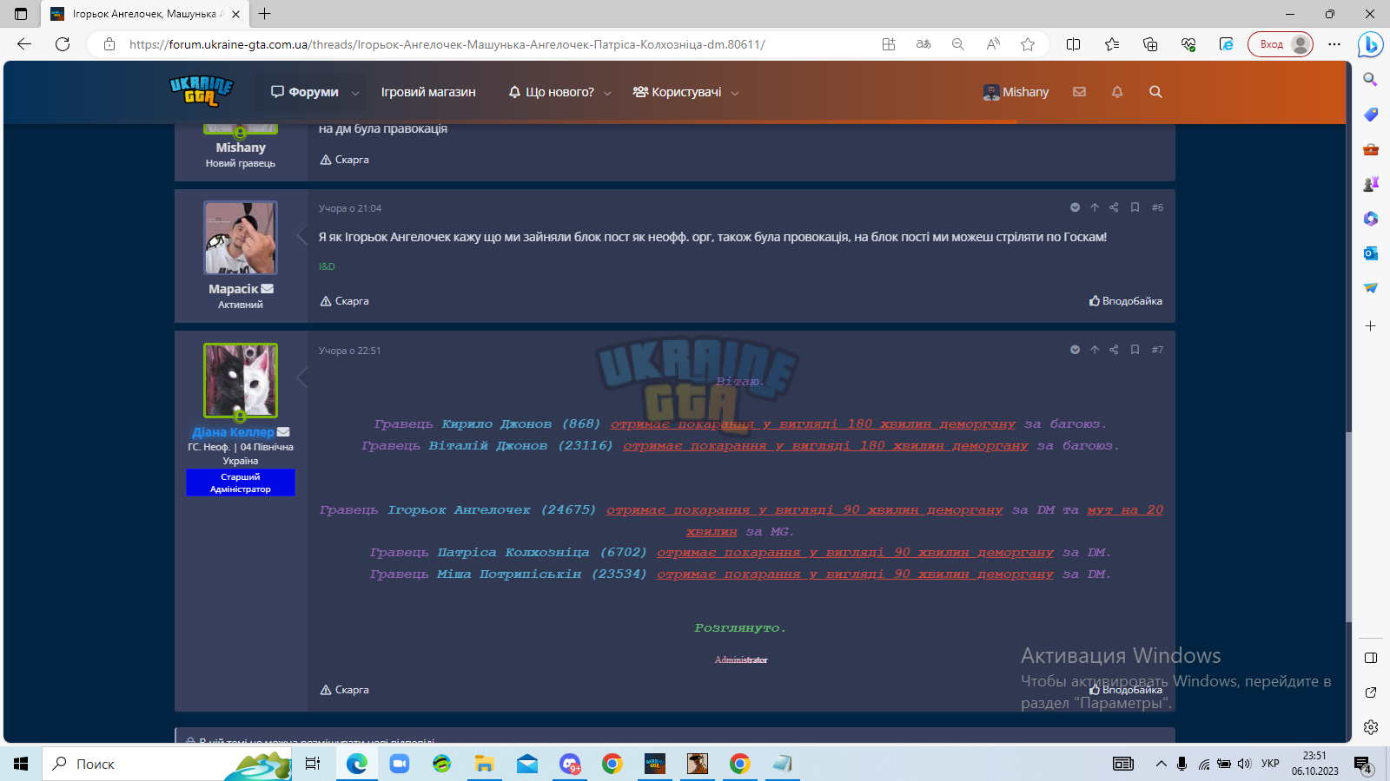Open Марасік user profile name

point(233,289)
